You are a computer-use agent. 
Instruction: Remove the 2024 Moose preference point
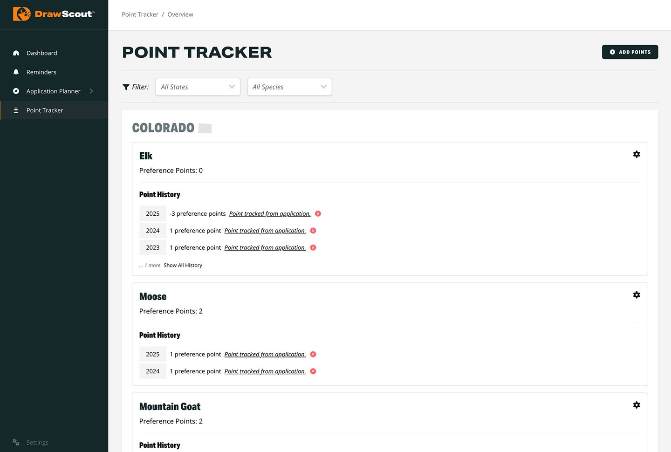(x=313, y=371)
